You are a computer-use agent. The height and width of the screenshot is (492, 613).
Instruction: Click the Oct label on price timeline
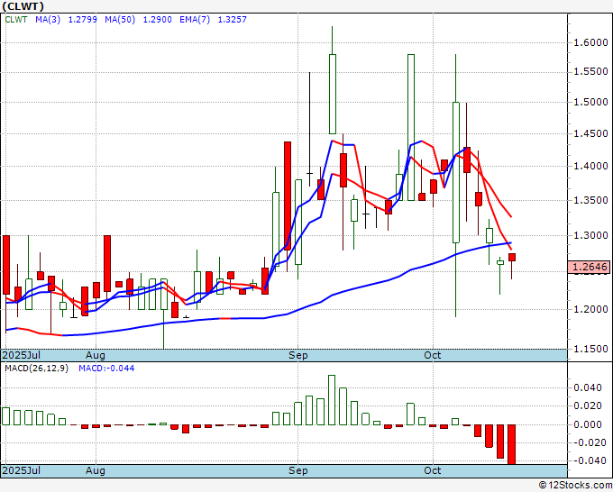pos(433,355)
